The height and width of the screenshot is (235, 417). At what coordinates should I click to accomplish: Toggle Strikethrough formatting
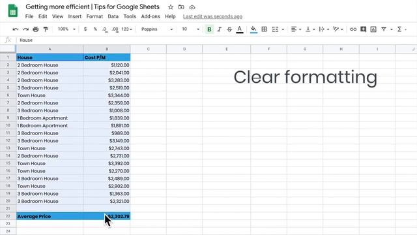[x=229, y=29]
